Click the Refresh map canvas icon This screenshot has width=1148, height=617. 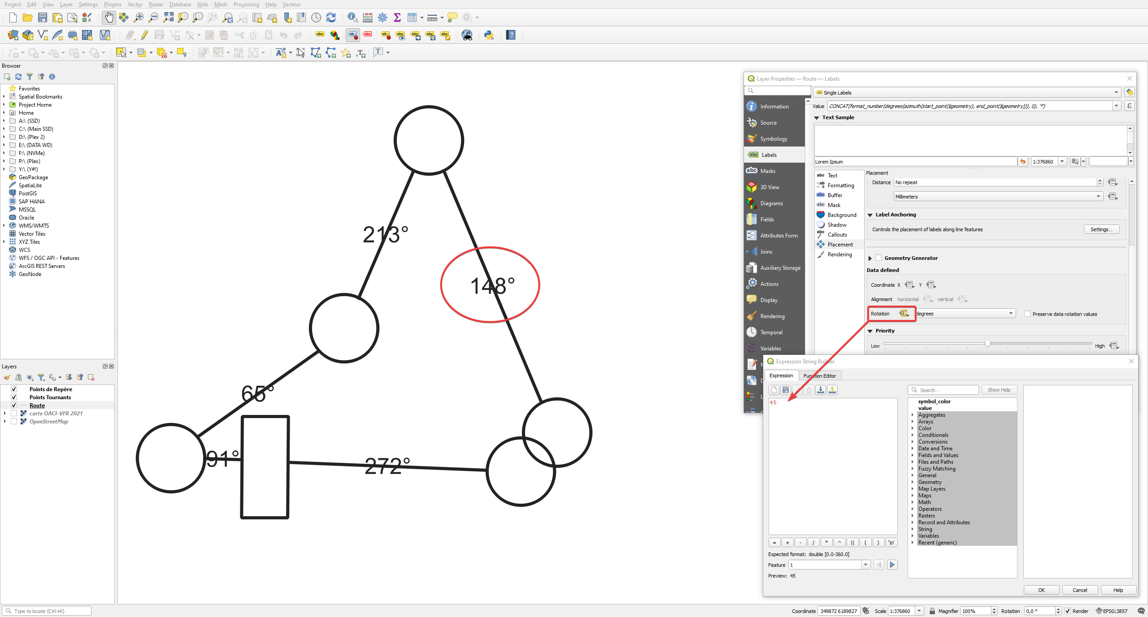331,17
